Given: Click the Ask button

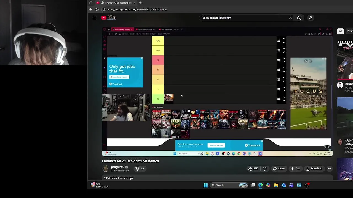Looking at the screenshot, I should (x=295, y=169).
